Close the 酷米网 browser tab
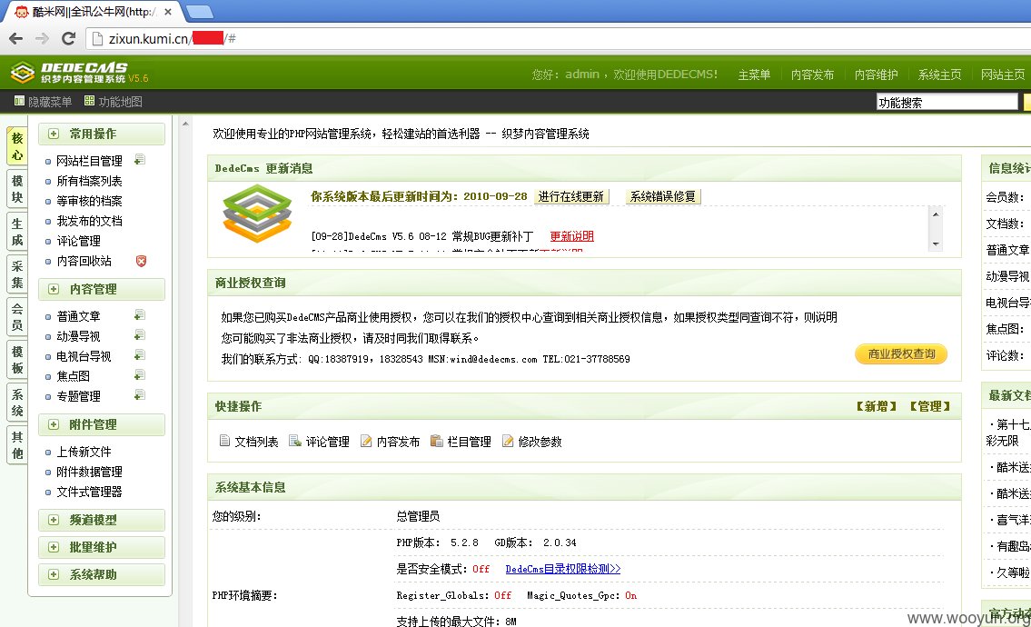 (168, 12)
